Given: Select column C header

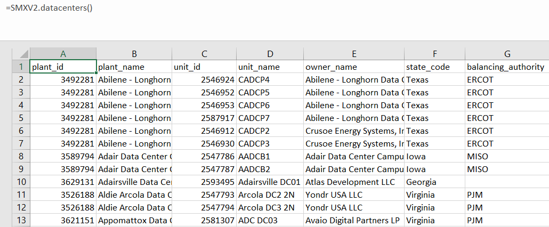Looking at the screenshot, I should pos(205,54).
